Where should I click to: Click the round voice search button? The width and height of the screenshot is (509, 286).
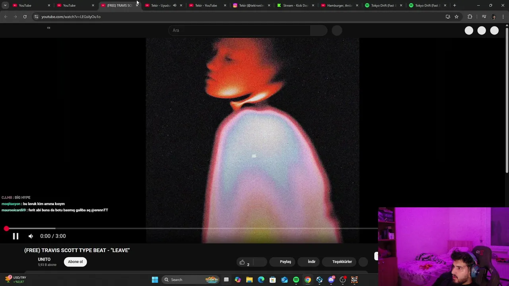pos(337,30)
